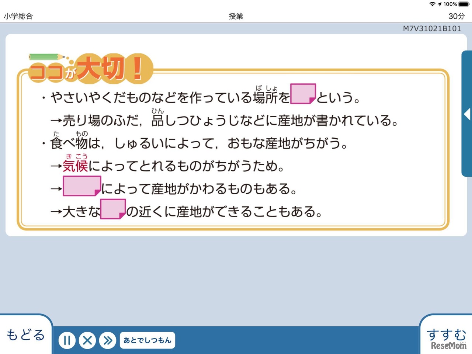This screenshot has width=472, height=354.
Task: Click the X stop icon
Action: click(x=87, y=341)
